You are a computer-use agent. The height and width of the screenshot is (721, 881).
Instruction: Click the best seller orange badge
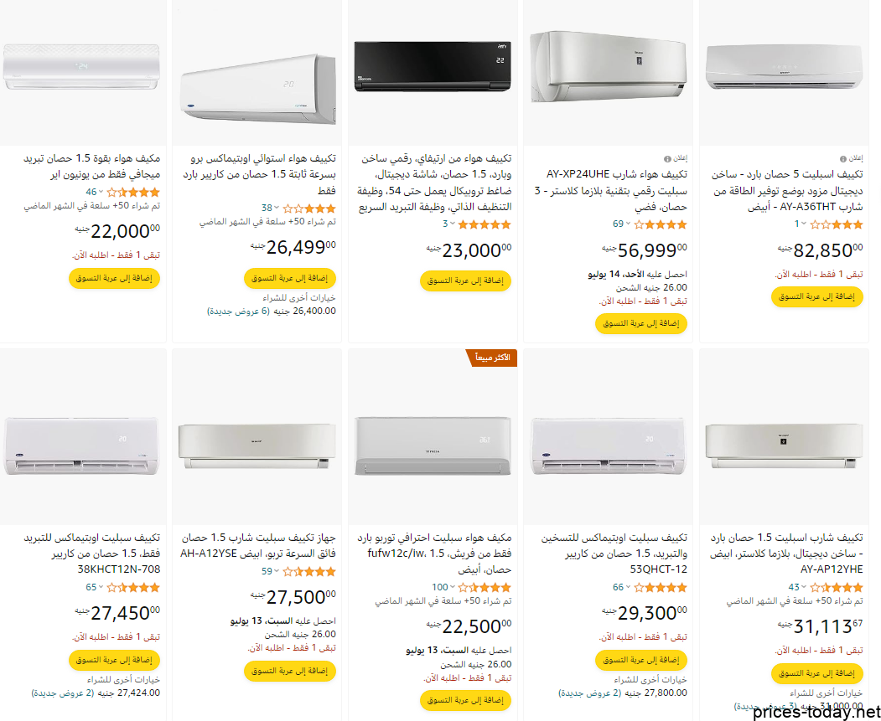click(492, 358)
